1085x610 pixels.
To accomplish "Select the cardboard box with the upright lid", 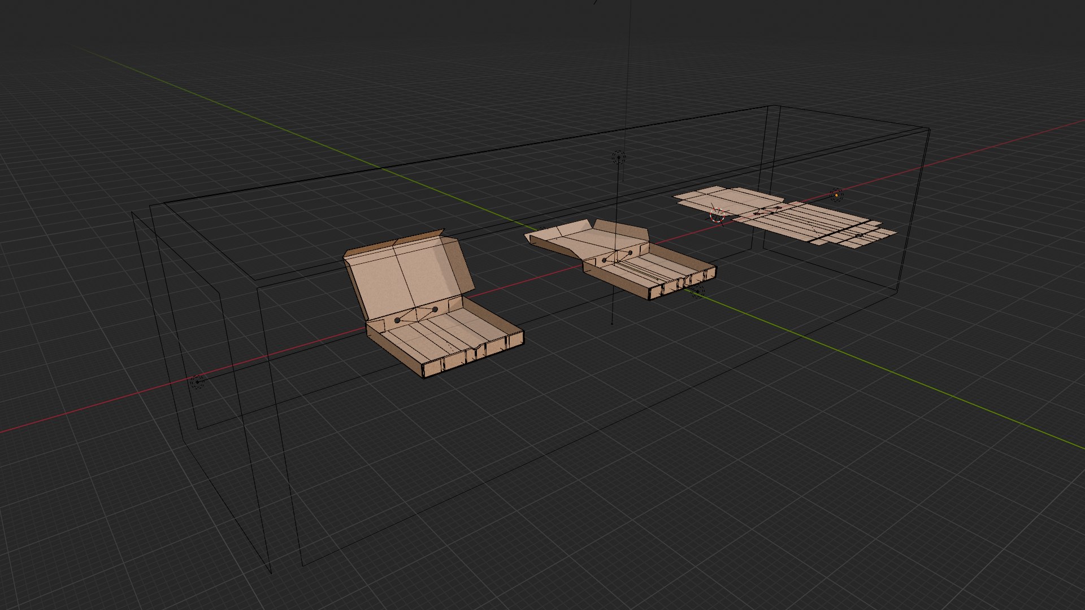I will [x=433, y=305].
